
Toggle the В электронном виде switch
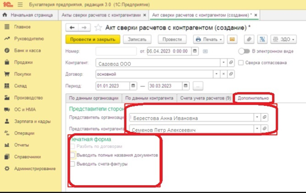(x=244, y=51)
